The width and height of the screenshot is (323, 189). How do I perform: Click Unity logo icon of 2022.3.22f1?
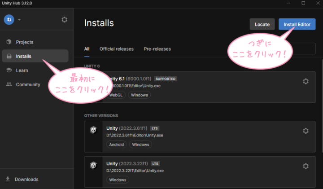pyautogui.click(x=93, y=165)
